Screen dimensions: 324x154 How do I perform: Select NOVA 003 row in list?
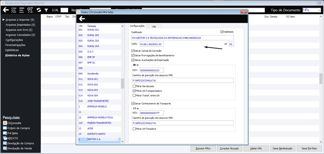(x=99, y=90)
